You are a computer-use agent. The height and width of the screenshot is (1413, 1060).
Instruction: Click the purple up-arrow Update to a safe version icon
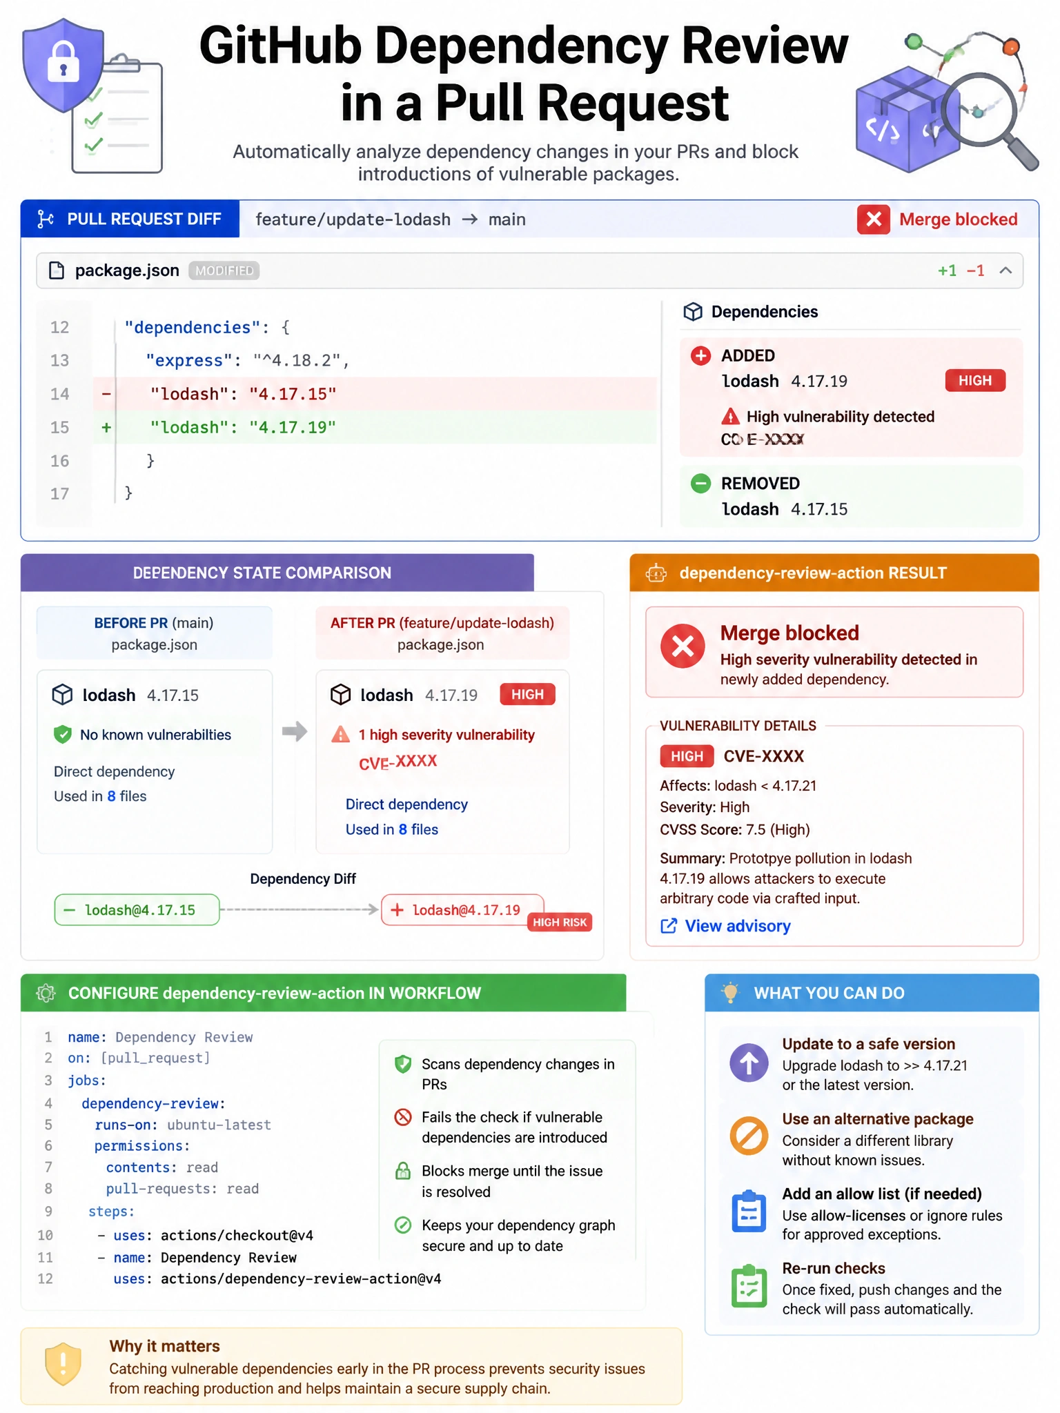coord(749,1063)
